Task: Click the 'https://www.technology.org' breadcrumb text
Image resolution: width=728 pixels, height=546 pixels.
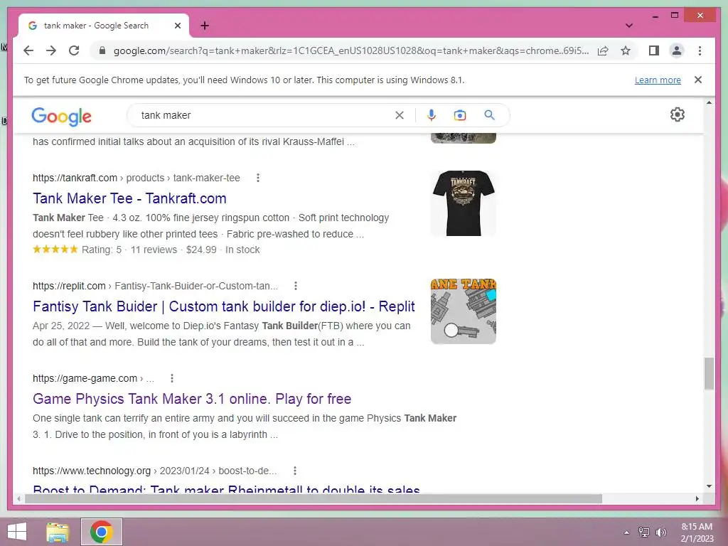Action: [92, 471]
